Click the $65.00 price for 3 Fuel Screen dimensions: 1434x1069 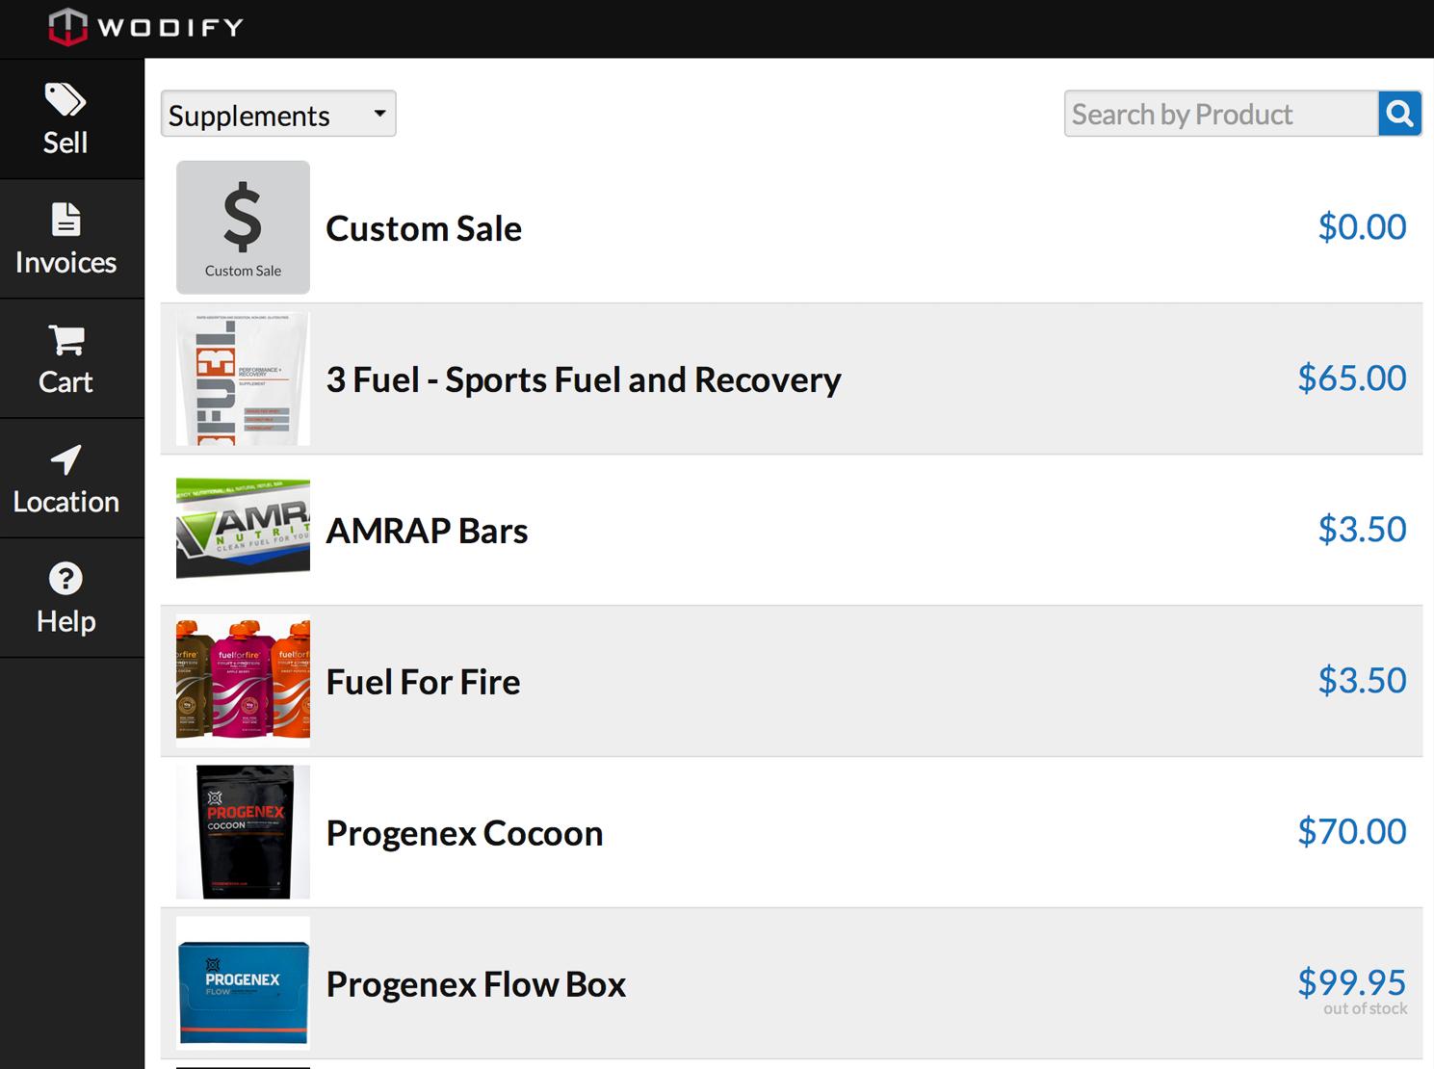point(1351,378)
